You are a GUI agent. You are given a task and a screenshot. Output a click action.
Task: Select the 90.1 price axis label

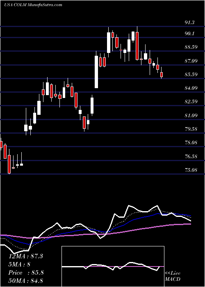(189, 34)
